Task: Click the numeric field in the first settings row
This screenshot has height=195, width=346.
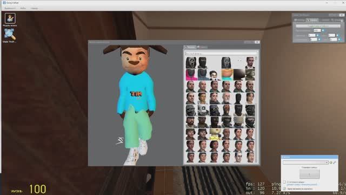Action: click(317, 30)
